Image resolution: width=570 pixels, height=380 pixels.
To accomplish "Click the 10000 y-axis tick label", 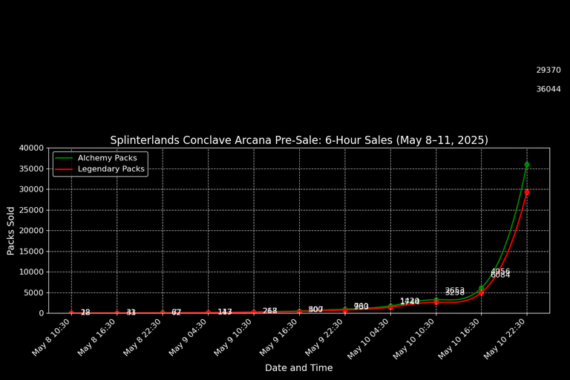I will click(x=31, y=272).
